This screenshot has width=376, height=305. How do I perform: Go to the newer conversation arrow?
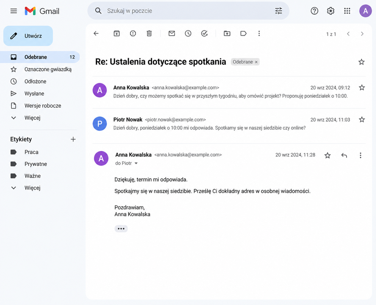pyautogui.click(x=348, y=34)
